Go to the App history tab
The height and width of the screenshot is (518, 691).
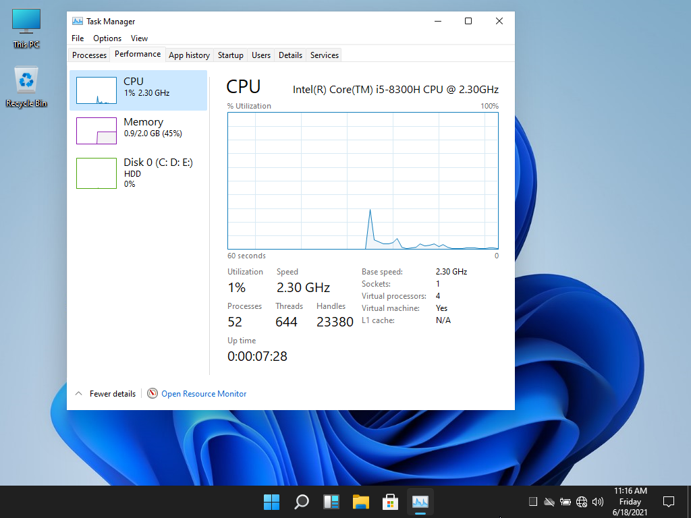pos(189,55)
